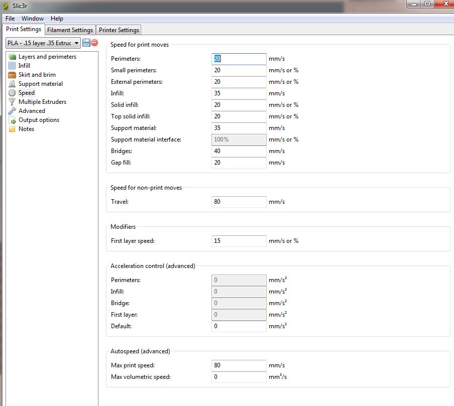Select the Advanced wrench icon
The width and height of the screenshot is (454, 406).
[12, 111]
